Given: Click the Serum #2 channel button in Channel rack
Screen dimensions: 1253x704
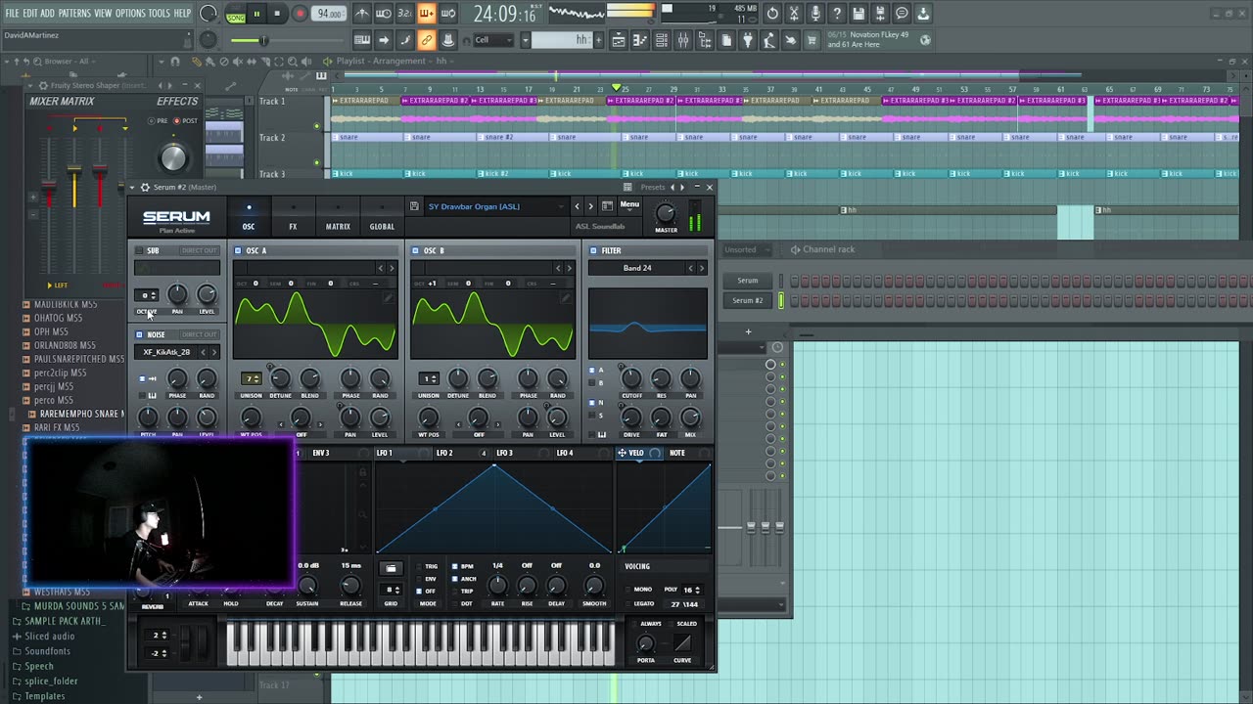Looking at the screenshot, I should pyautogui.click(x=748, y=300).
